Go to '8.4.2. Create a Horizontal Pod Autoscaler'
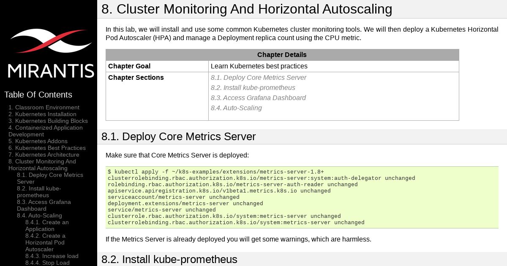 (x=45, y=242)
